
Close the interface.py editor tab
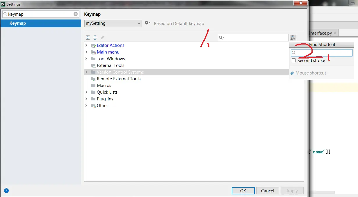[x=335, y=33]
